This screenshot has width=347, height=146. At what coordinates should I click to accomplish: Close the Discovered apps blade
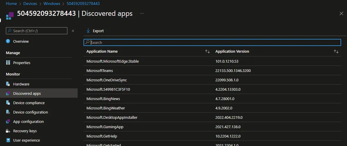341,14
